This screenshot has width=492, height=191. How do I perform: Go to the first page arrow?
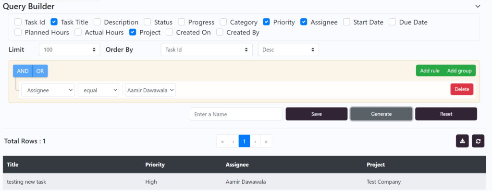point(222,141)
